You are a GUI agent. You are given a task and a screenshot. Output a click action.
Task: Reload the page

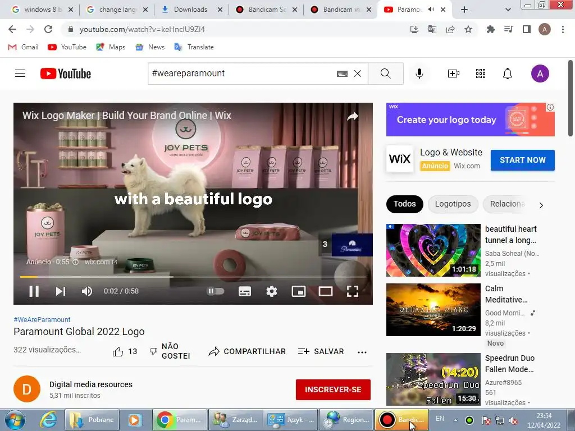pos(48,29)
